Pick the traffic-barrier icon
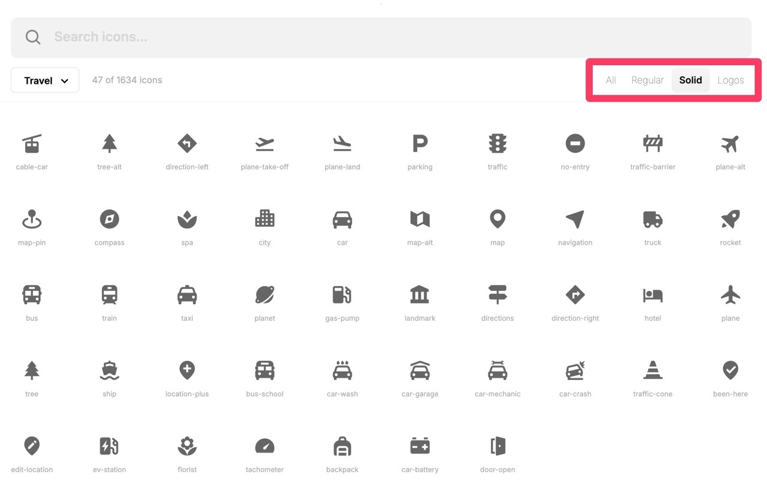The height and width of the screenshot is (492, 767). pyautogui.click(x=653, y=144)
